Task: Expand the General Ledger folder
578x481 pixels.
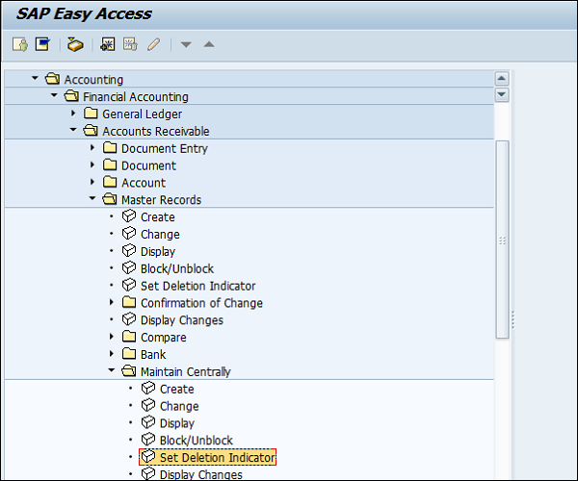Action: pos(73,114)
